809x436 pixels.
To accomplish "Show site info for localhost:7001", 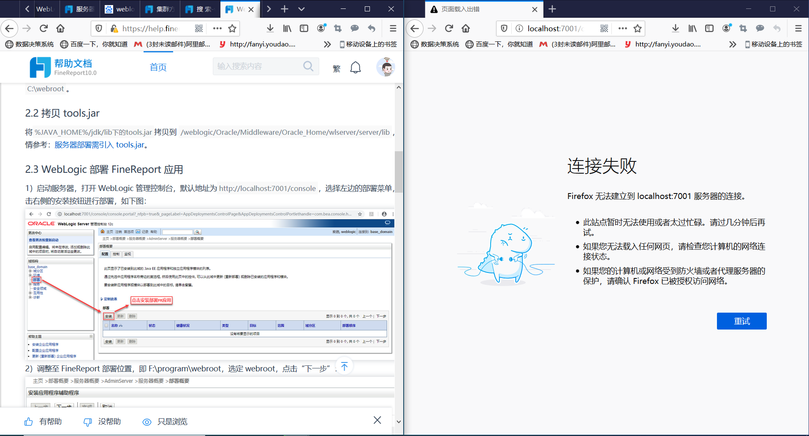I will click(x=519, y=28).
